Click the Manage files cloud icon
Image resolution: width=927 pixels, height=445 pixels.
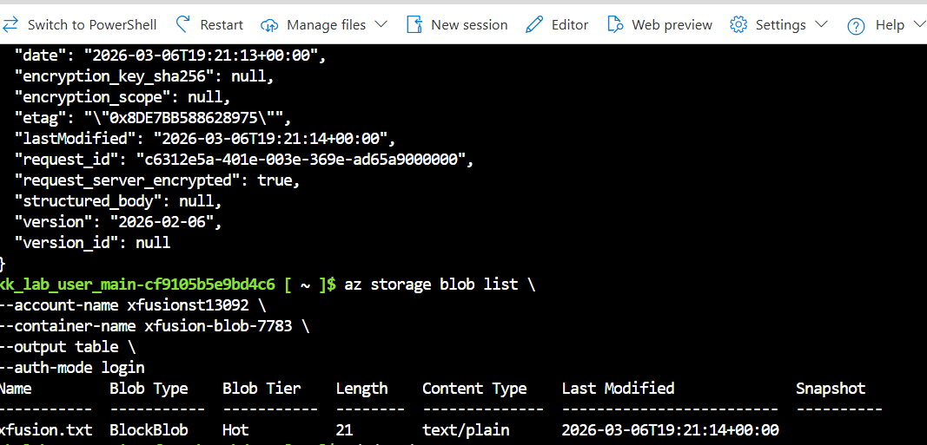[269, 24]
